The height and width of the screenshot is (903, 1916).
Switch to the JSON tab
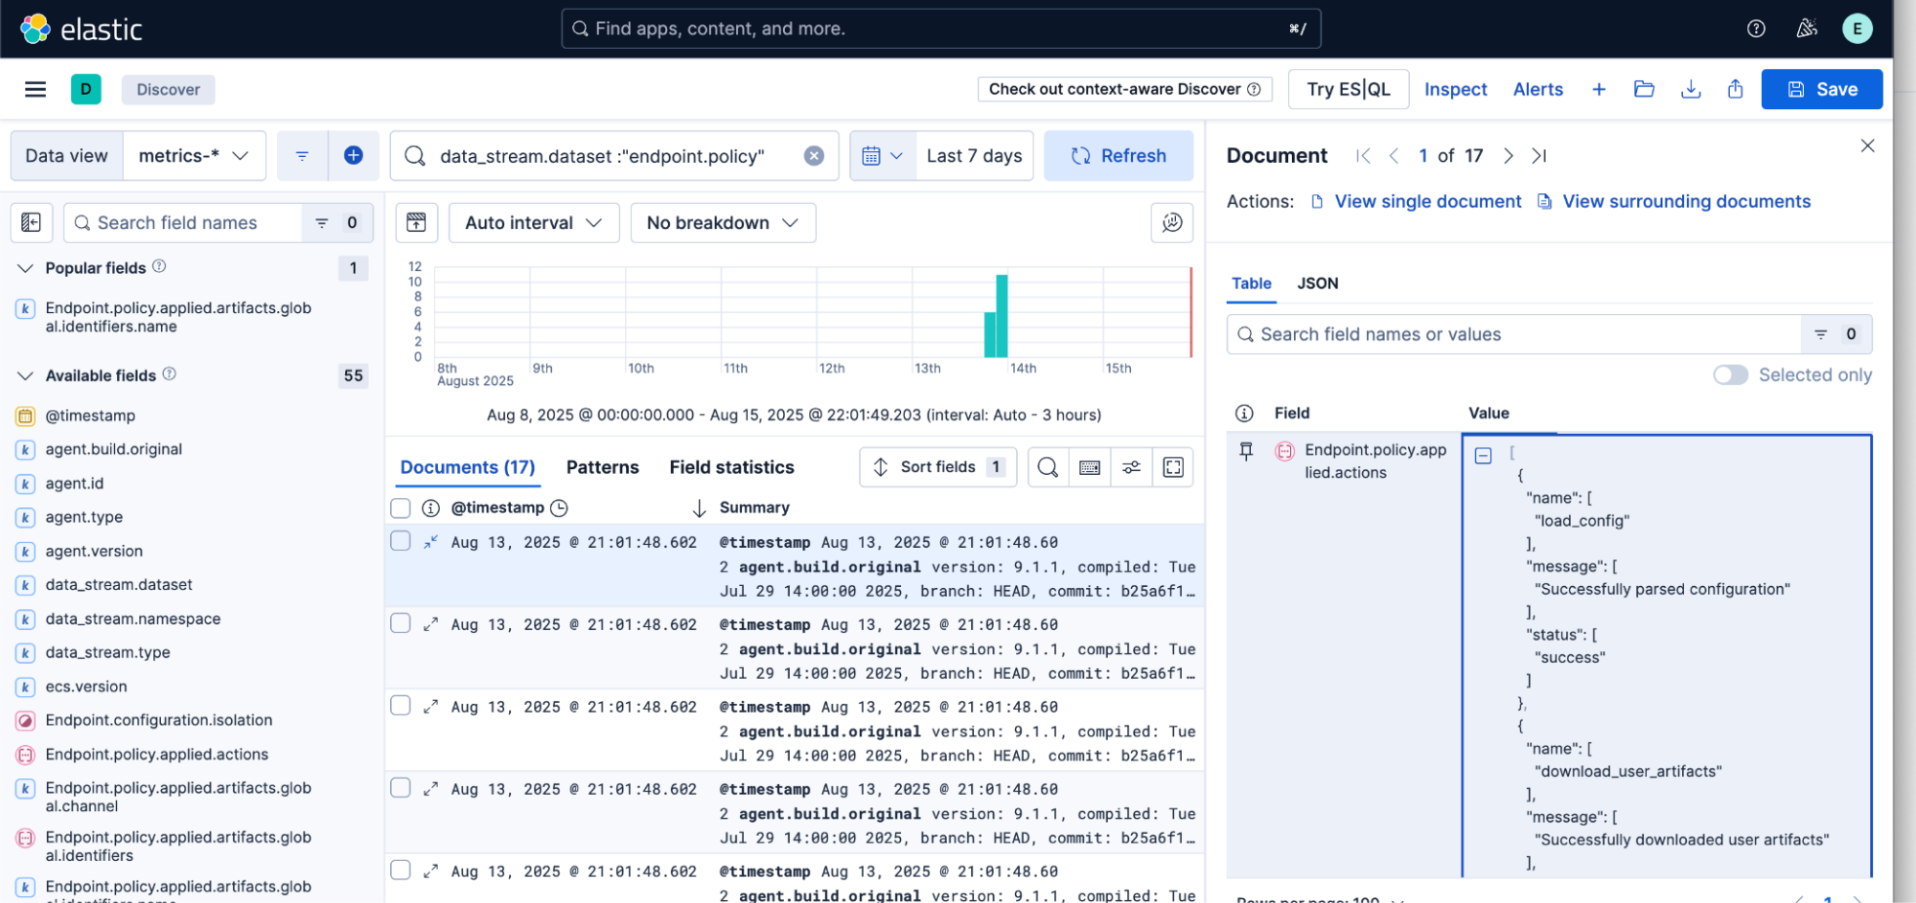(1317, 283)
